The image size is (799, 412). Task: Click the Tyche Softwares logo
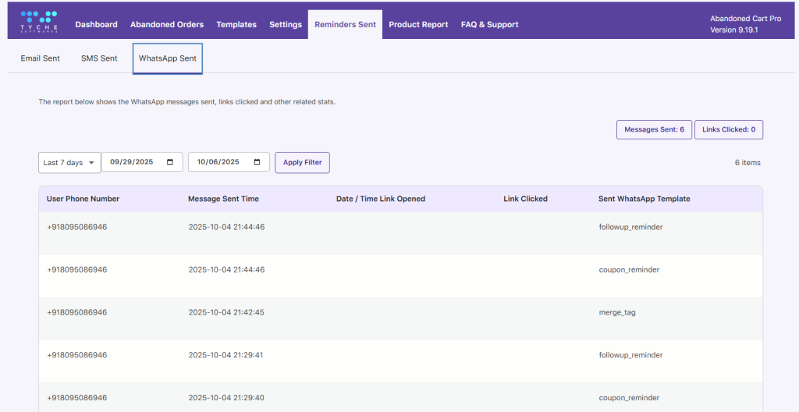point(38,20)
